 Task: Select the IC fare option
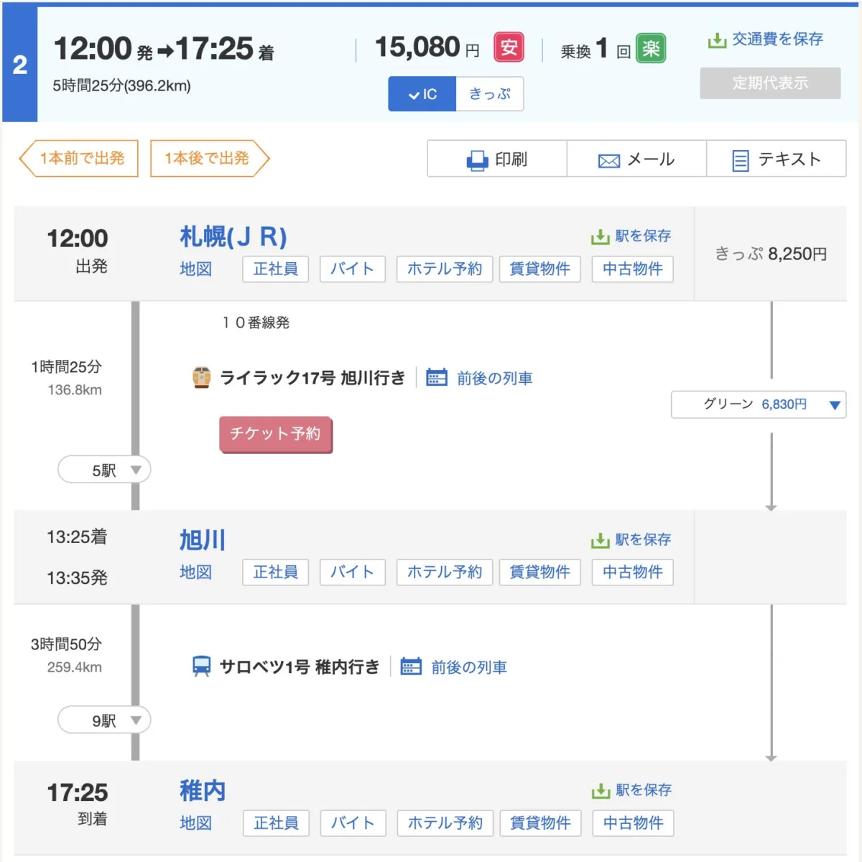422,94
